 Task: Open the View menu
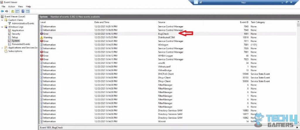pos(20,6)
